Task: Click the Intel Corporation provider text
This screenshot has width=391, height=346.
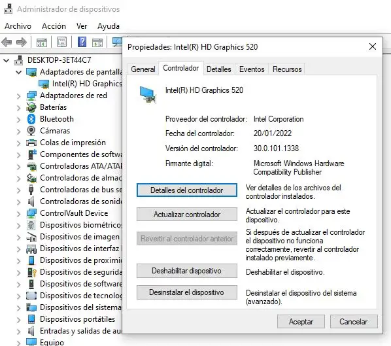Action: point(279,119)
